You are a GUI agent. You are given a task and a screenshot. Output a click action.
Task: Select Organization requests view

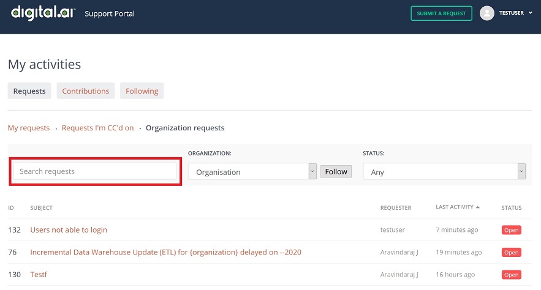(185, 128)
